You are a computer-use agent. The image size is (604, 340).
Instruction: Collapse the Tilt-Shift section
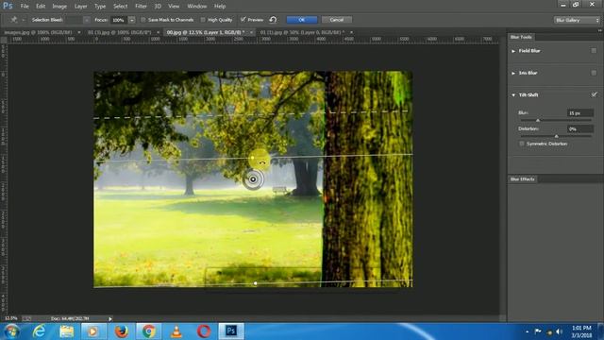coord(513,94)
